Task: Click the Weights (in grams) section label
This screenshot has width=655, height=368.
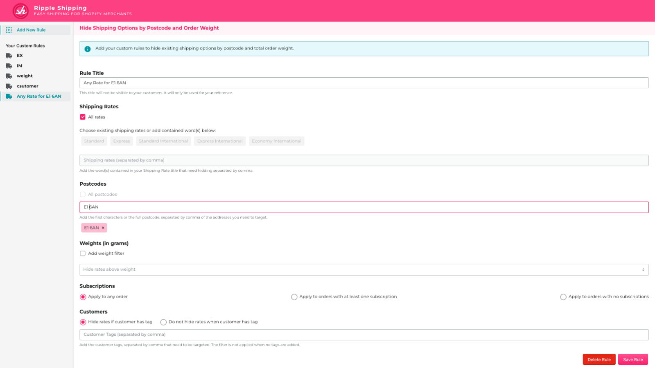Action: 104,243
